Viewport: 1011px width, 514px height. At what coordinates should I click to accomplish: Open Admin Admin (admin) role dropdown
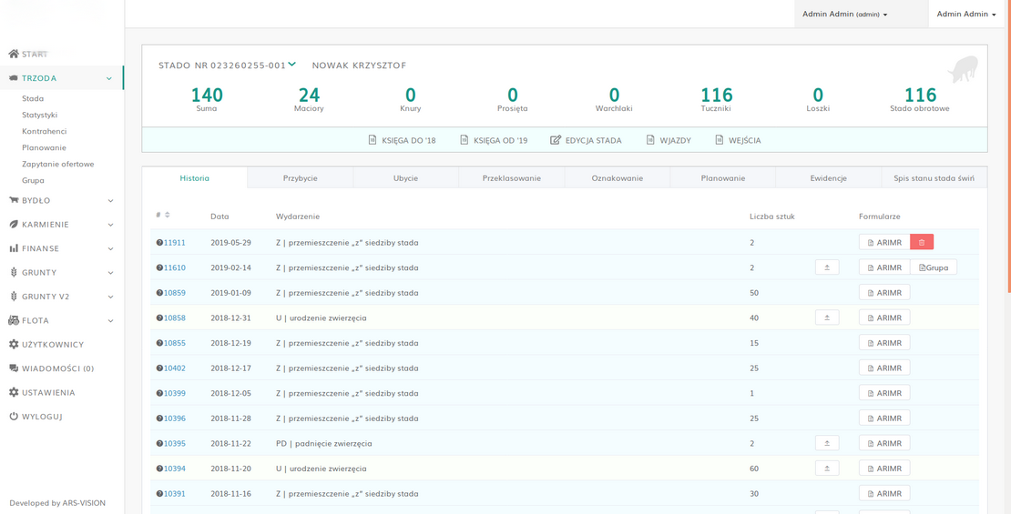tap(844, 15)
